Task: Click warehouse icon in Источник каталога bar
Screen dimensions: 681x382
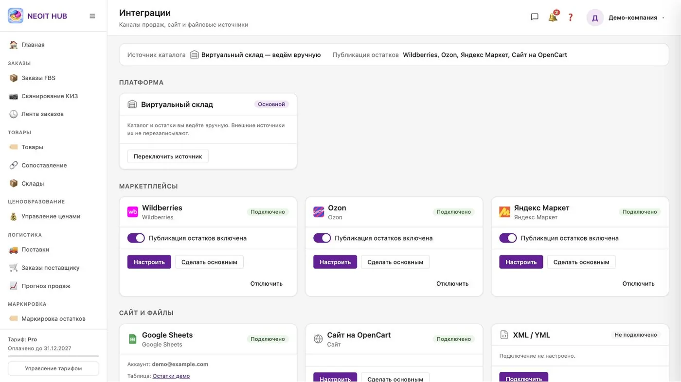Action: (x=195, y=55)
